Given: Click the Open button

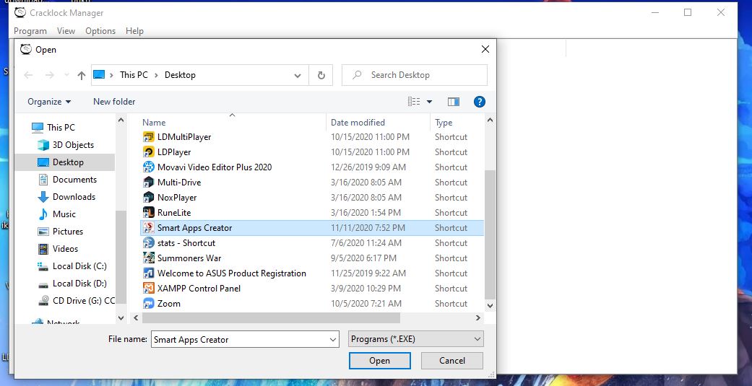Looking at the screenshot, I should click(x=379, y=361).
